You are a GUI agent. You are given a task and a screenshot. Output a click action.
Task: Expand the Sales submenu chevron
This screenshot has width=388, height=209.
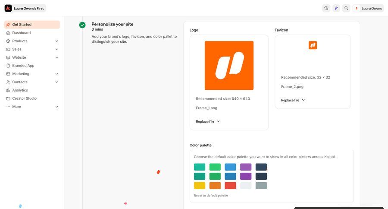(x=56, y=49)
